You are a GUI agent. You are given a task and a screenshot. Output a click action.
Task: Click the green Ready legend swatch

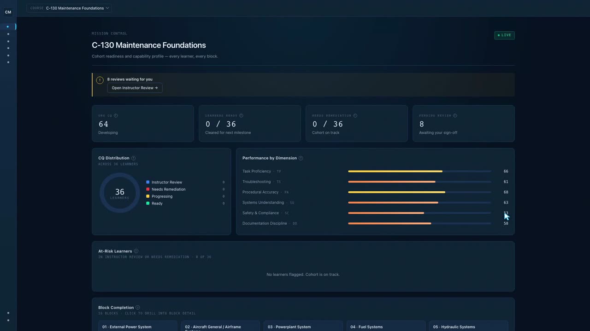pyautogui.click(x=148, y=203)
